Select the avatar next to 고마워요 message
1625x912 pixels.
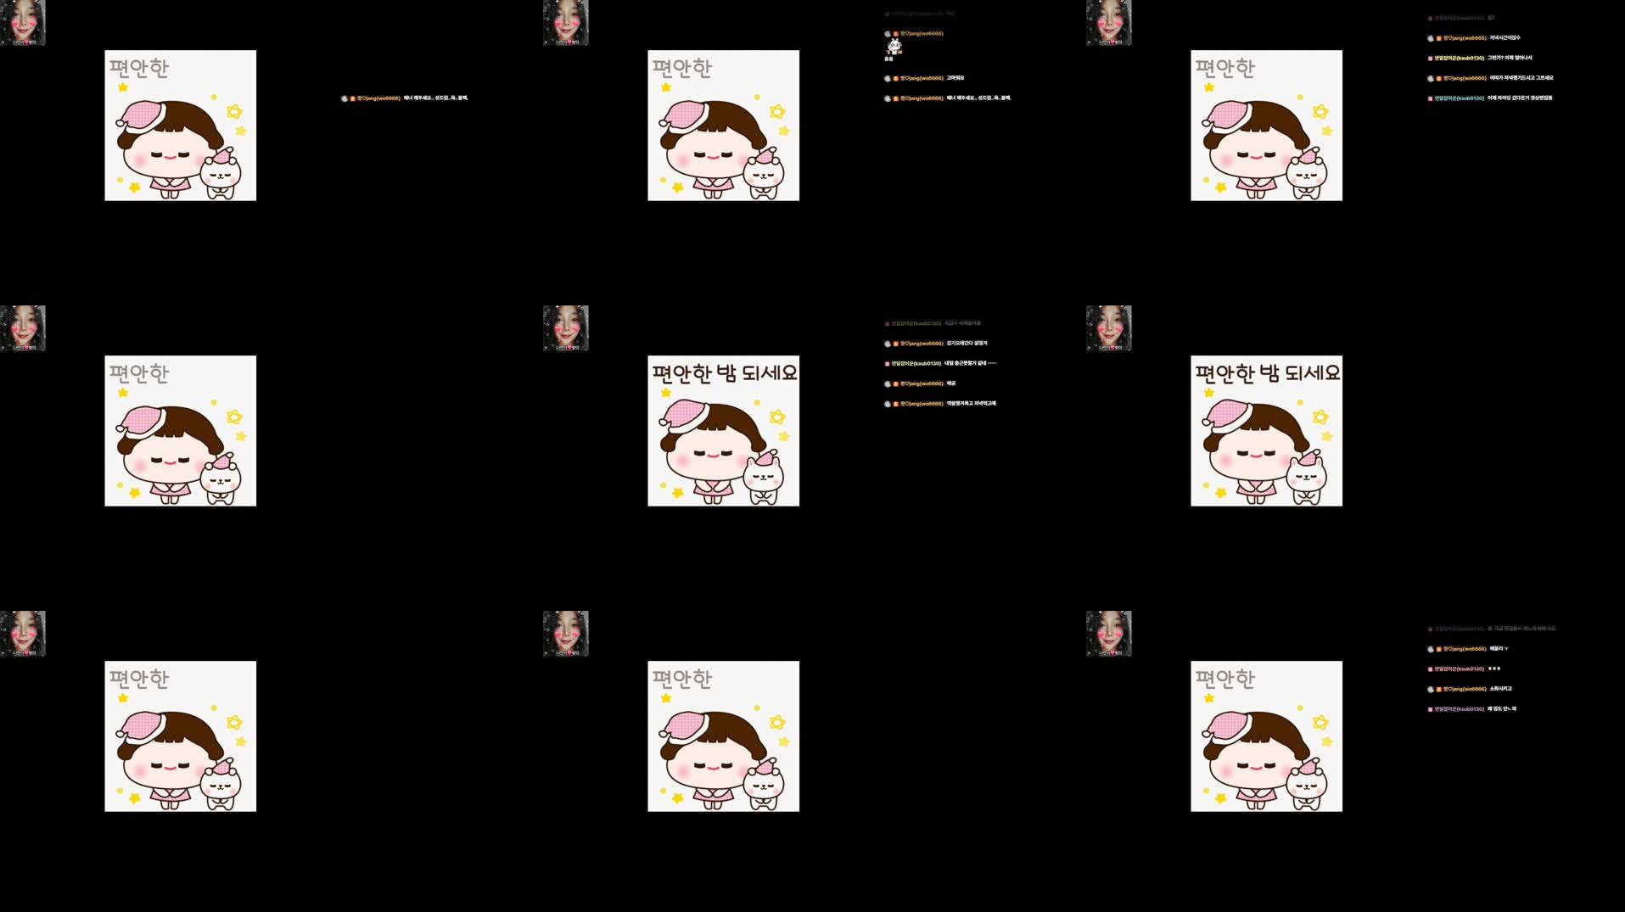click(x=887, y=78)
